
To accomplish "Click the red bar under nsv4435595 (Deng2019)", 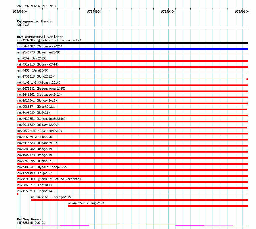I will coord(158,206).
